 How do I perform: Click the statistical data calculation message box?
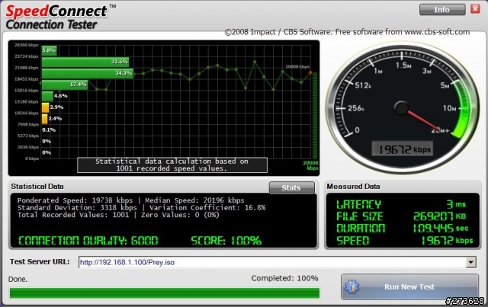[x=172, y=165]
